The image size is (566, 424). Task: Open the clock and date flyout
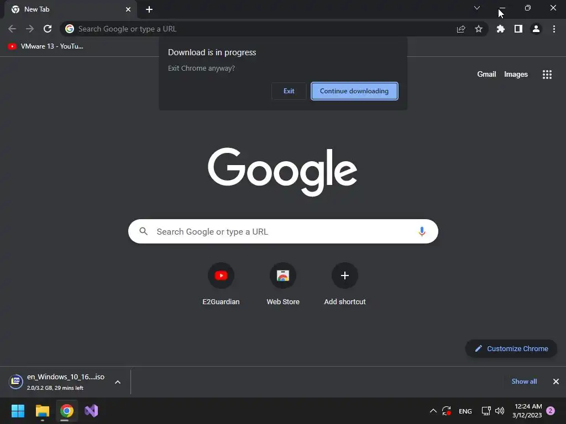(527, 411)
